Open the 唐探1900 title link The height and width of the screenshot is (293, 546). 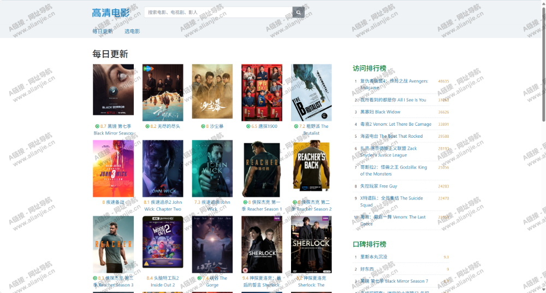coord(268,126)
